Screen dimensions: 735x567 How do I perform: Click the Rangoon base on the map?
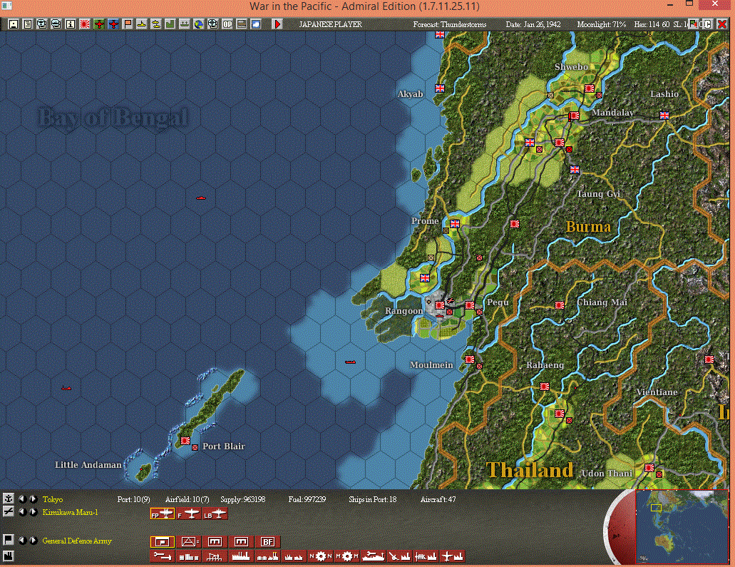(x=439, y=305)
